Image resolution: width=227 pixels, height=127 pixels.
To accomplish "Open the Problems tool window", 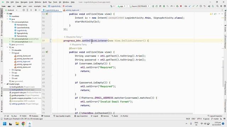I will (x=34, y=116).
